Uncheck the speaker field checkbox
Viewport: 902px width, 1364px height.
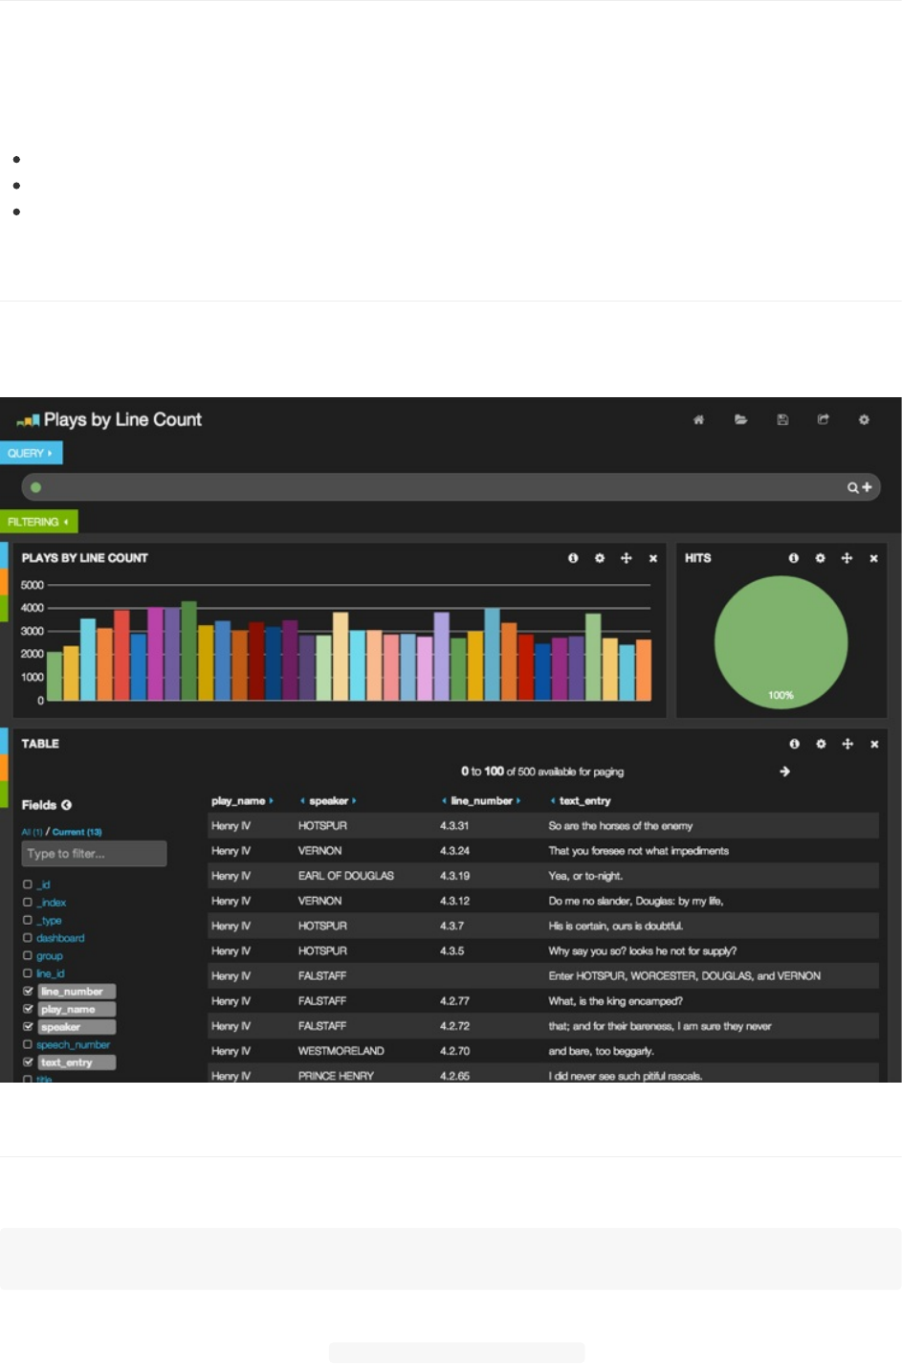[x=28, y=1027]
